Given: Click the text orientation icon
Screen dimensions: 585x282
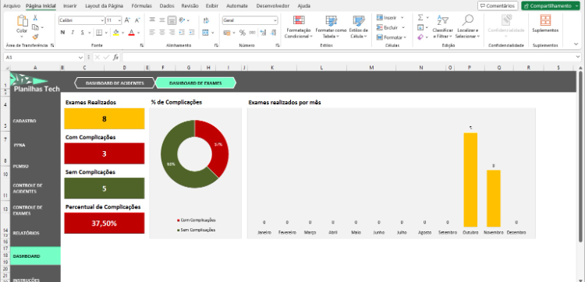Looking at the screenshot, I should (x=182, y=20).
